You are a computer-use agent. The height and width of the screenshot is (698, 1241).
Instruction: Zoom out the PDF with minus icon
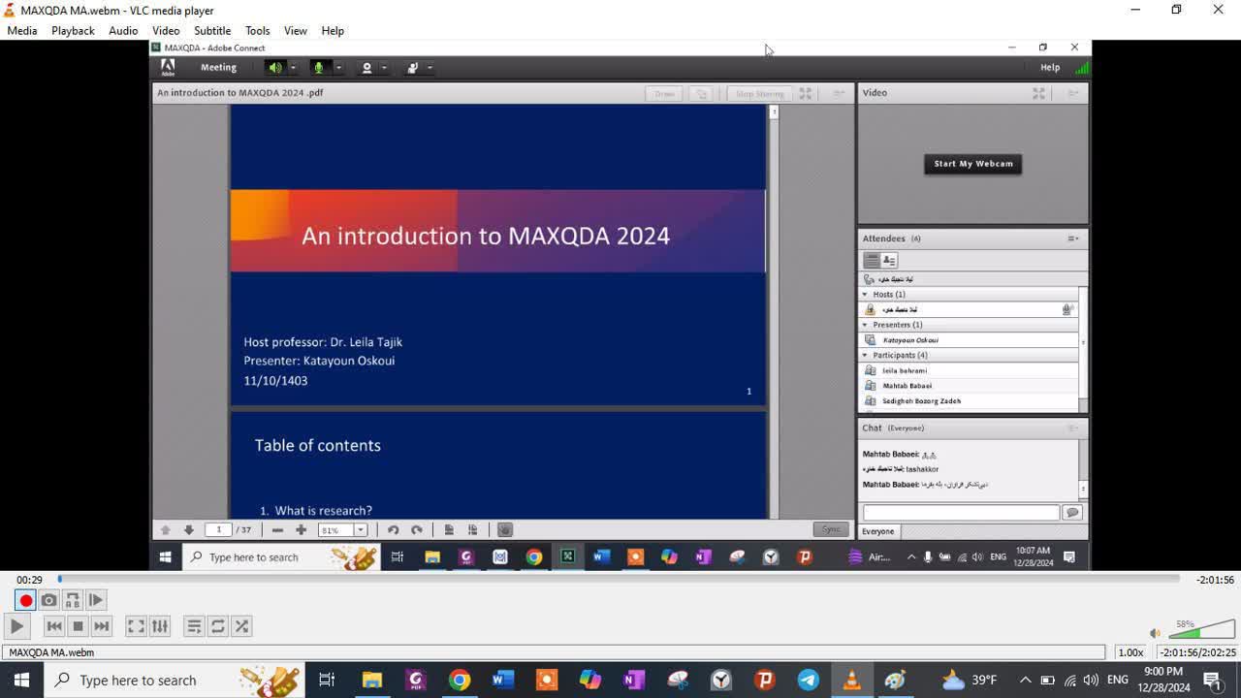tap(277, 530)
